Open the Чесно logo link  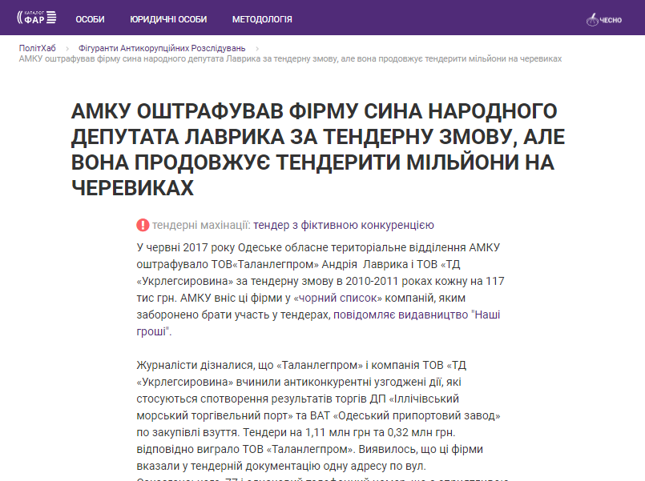click(604, 20)
